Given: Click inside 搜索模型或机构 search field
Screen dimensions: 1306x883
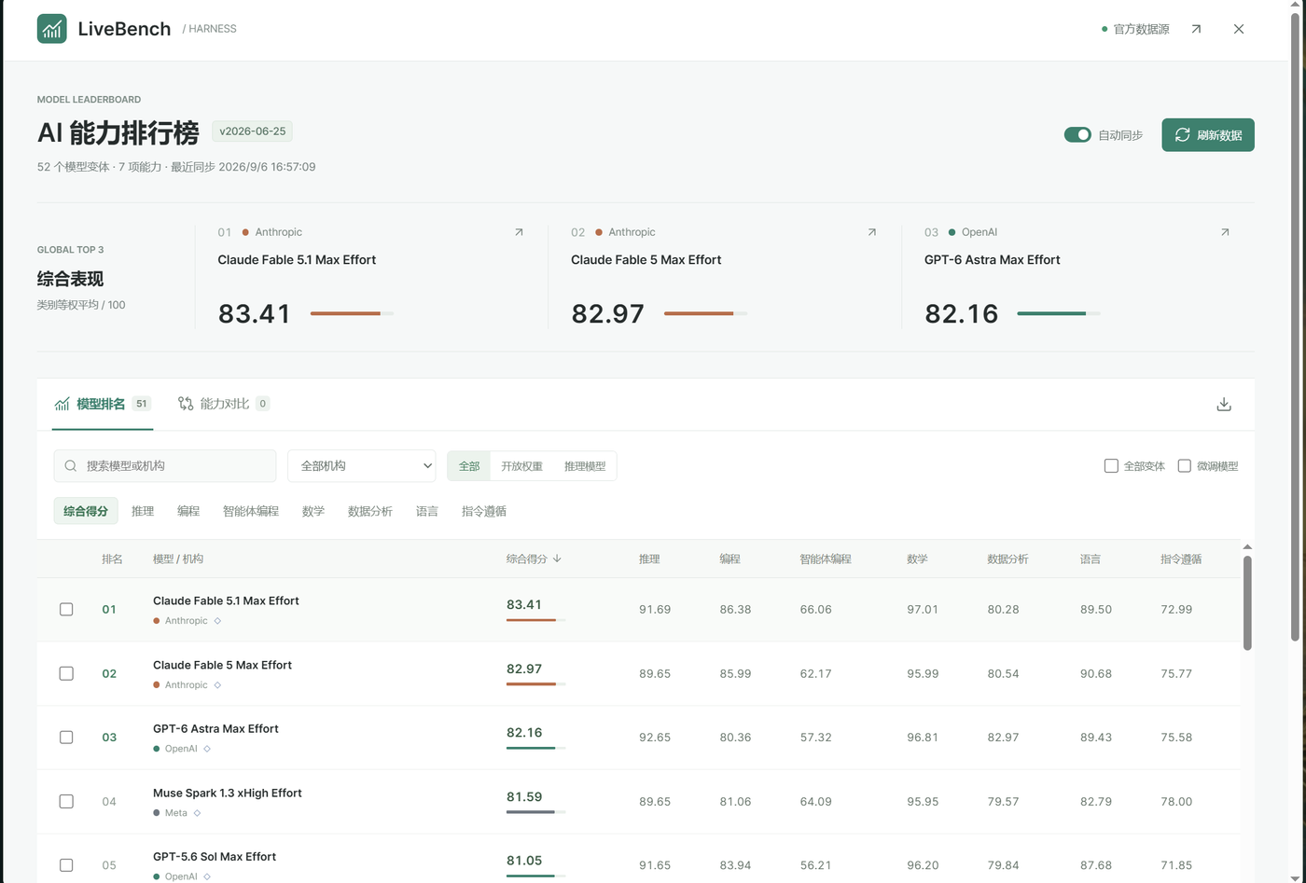Looking at the screenshot, I should (x=165, y=466).
